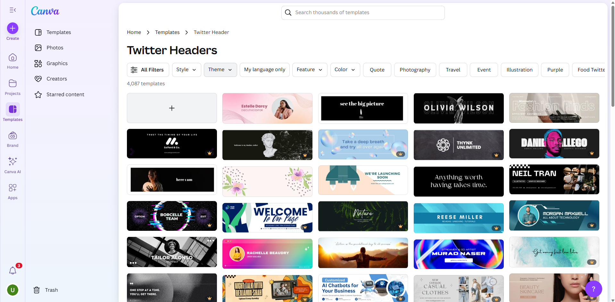Toggle the My language only filter

tap(264, 70)
